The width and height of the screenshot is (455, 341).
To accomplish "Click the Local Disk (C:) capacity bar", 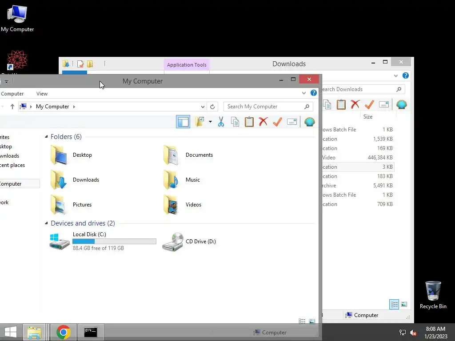I will pyautogui.click(x=114, y=241).
